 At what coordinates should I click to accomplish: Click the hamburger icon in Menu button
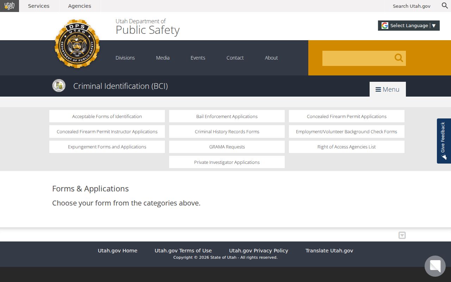coord(378,90)
